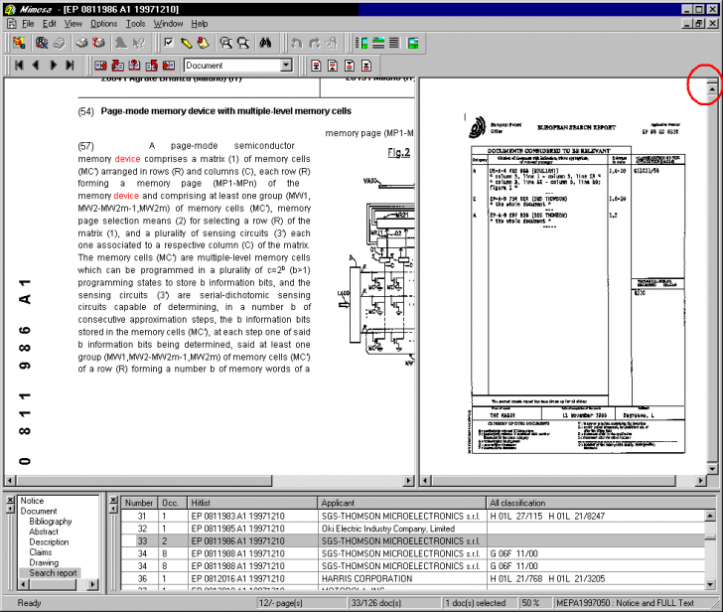Click the fourth red-arrow pane icon

point(151,66)
